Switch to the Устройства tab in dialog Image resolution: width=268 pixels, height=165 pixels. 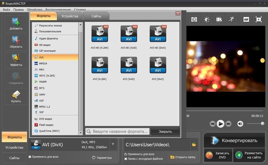tap(70, 16)
